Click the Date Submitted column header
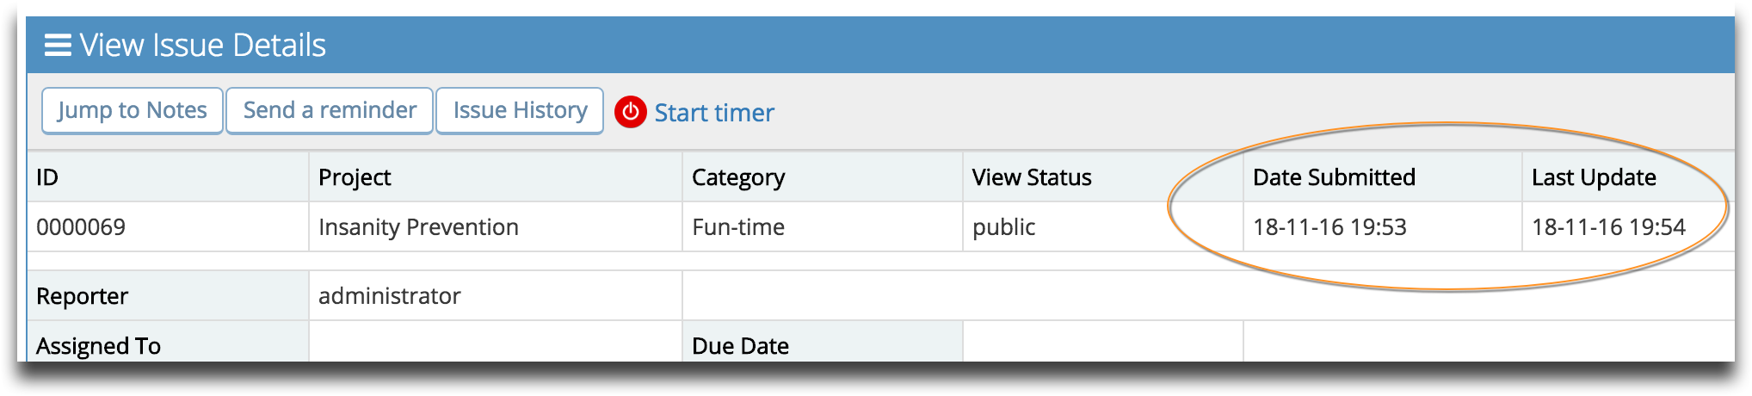The width and height of the screenshot is (1752, 396). pos(1382,177)
